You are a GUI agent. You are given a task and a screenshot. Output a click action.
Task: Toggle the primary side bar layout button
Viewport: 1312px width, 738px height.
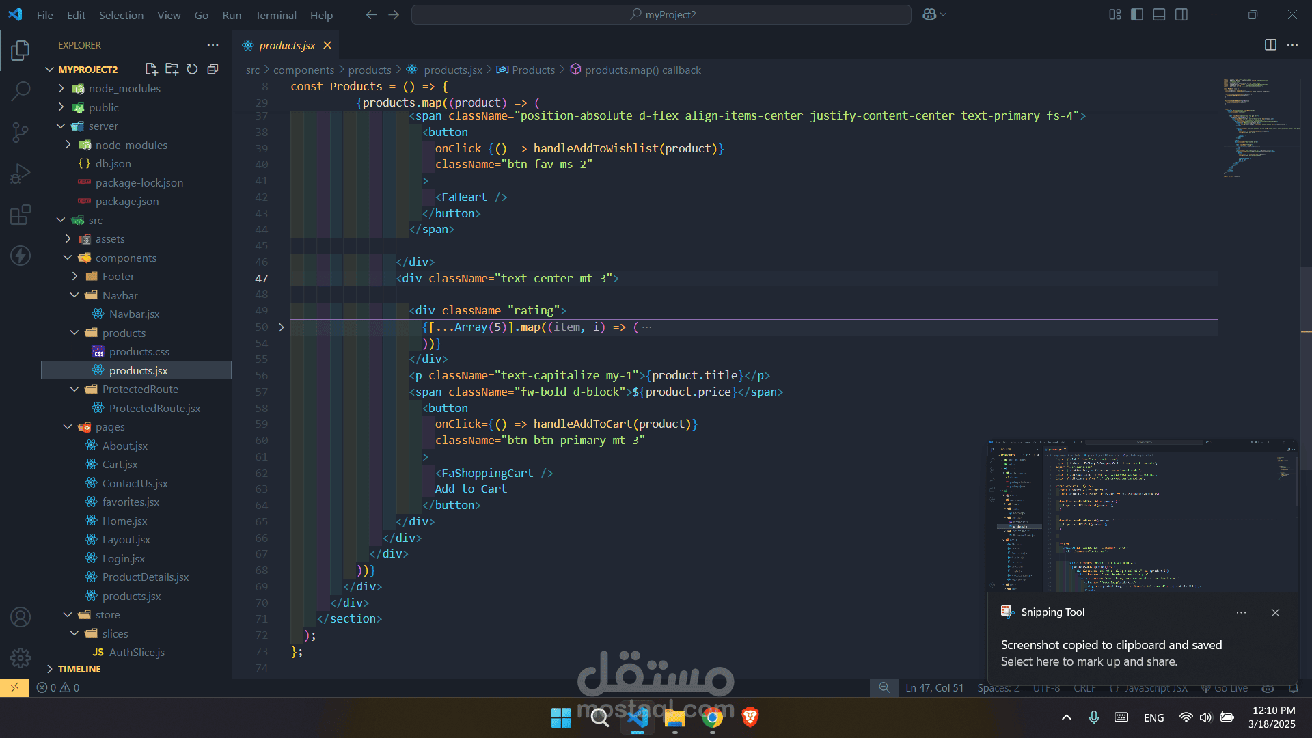click(x=1137, y=14)
